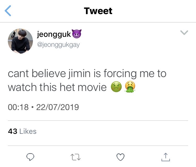196x167 pixels.
Task: Click the tweet text mentioning jimin
Action: (x=87, y=80)
